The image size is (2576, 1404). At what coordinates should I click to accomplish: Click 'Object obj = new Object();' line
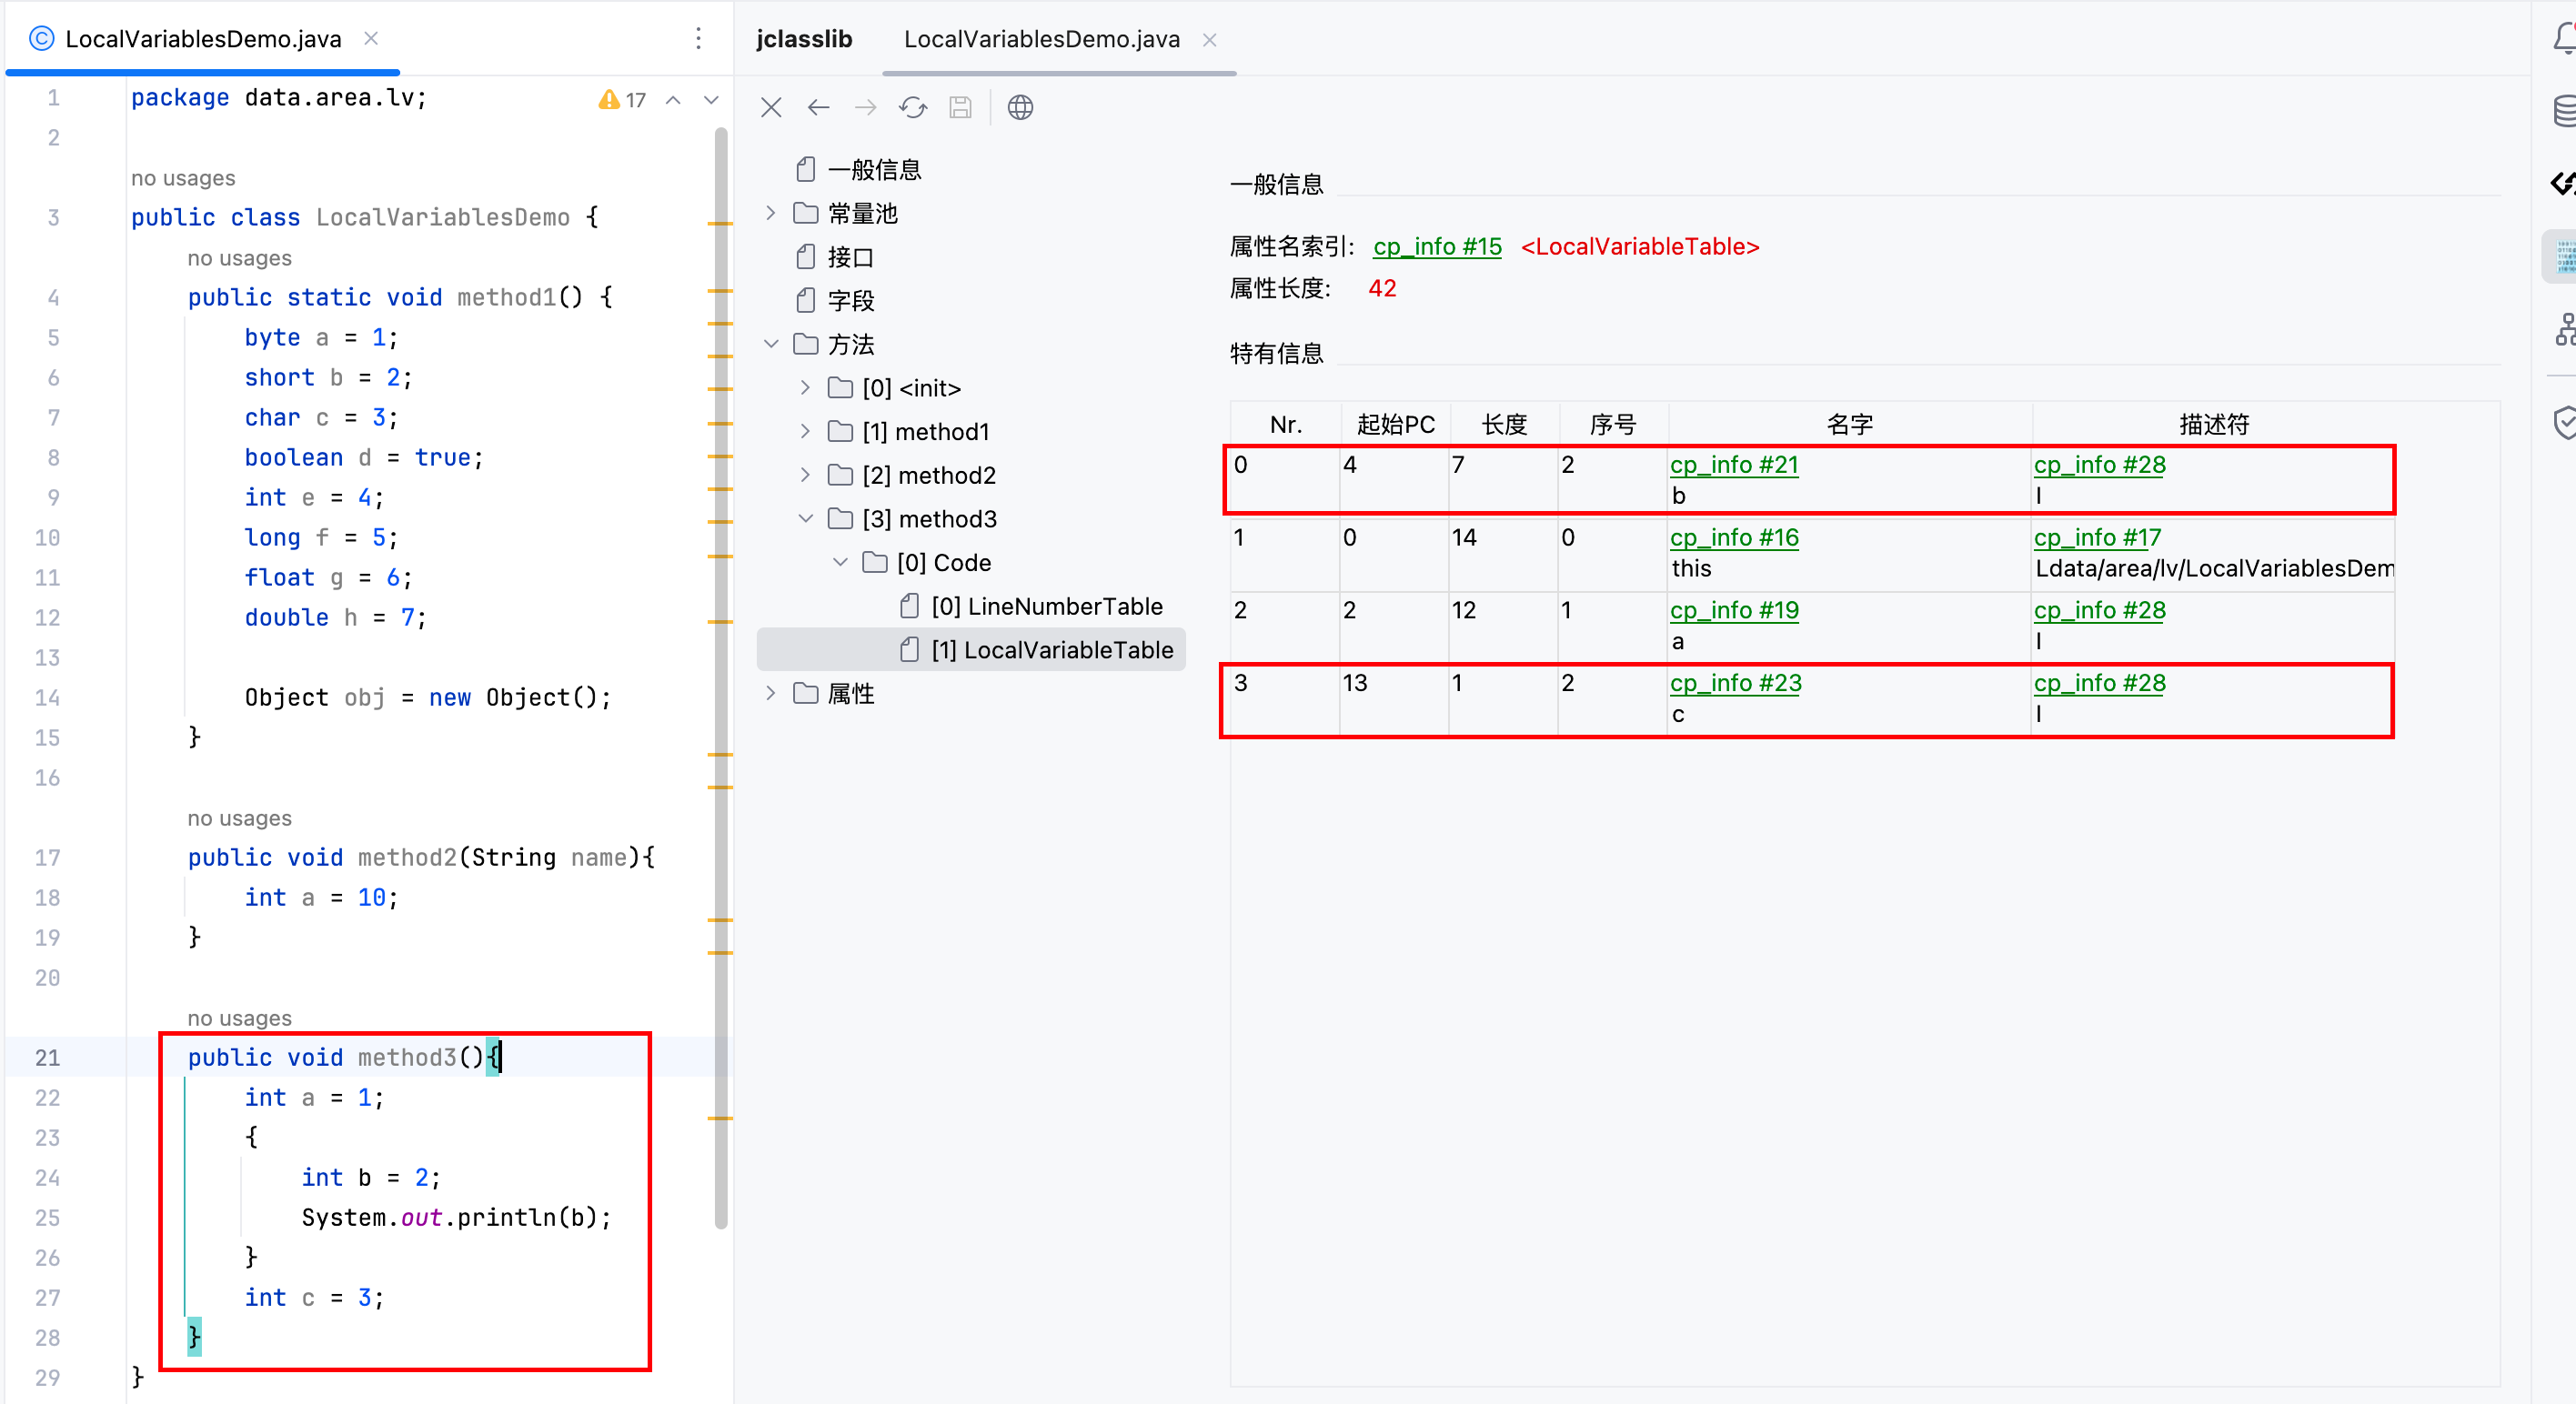pos(427,698)
